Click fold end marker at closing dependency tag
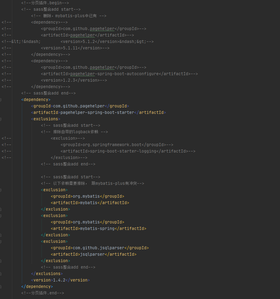The height and width of the screenshot is (299, 280). (1, 287)
